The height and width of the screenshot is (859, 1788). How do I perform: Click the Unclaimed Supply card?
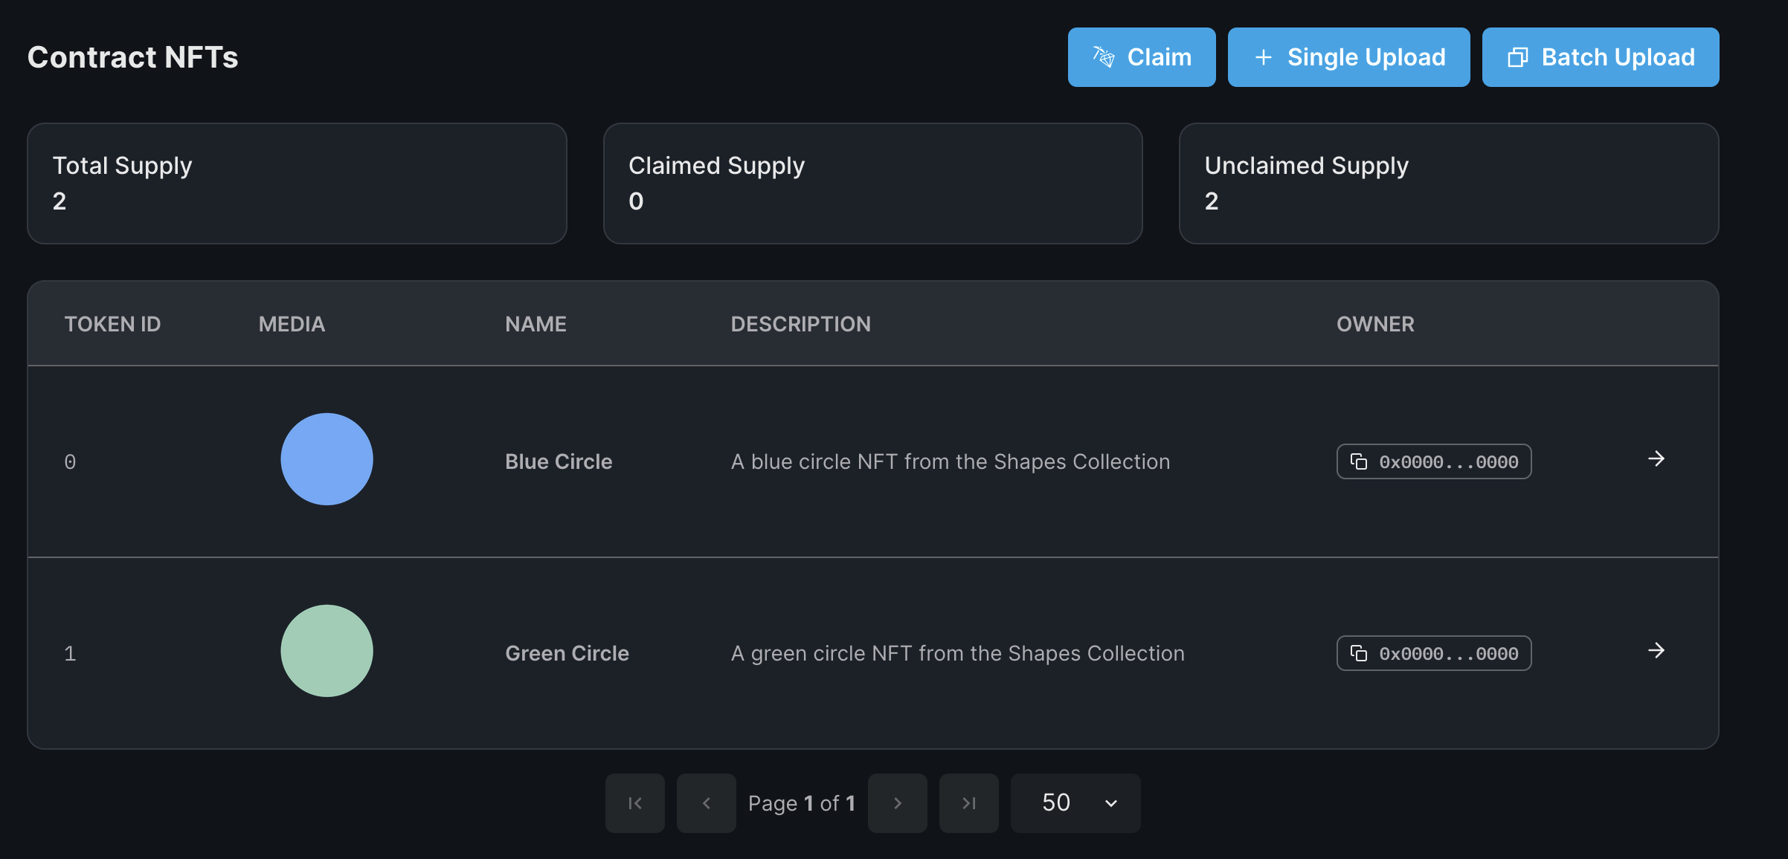(x=1448, y=184)
